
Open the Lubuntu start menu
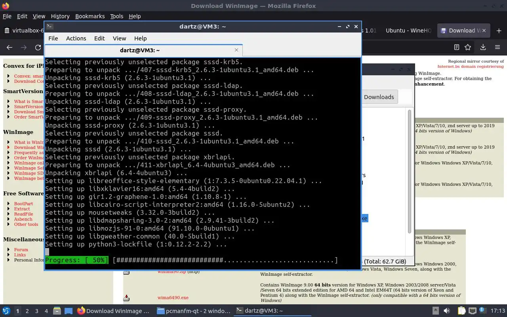click(6, 311)
